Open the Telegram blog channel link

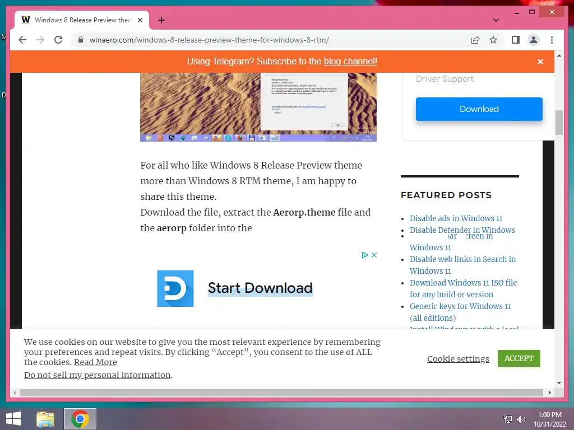350,62
